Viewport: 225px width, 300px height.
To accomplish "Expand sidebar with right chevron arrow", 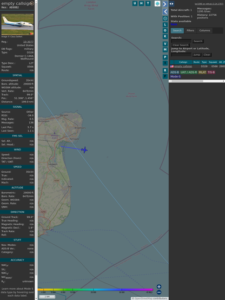I will pyautogui.click(x=165, y=4).
